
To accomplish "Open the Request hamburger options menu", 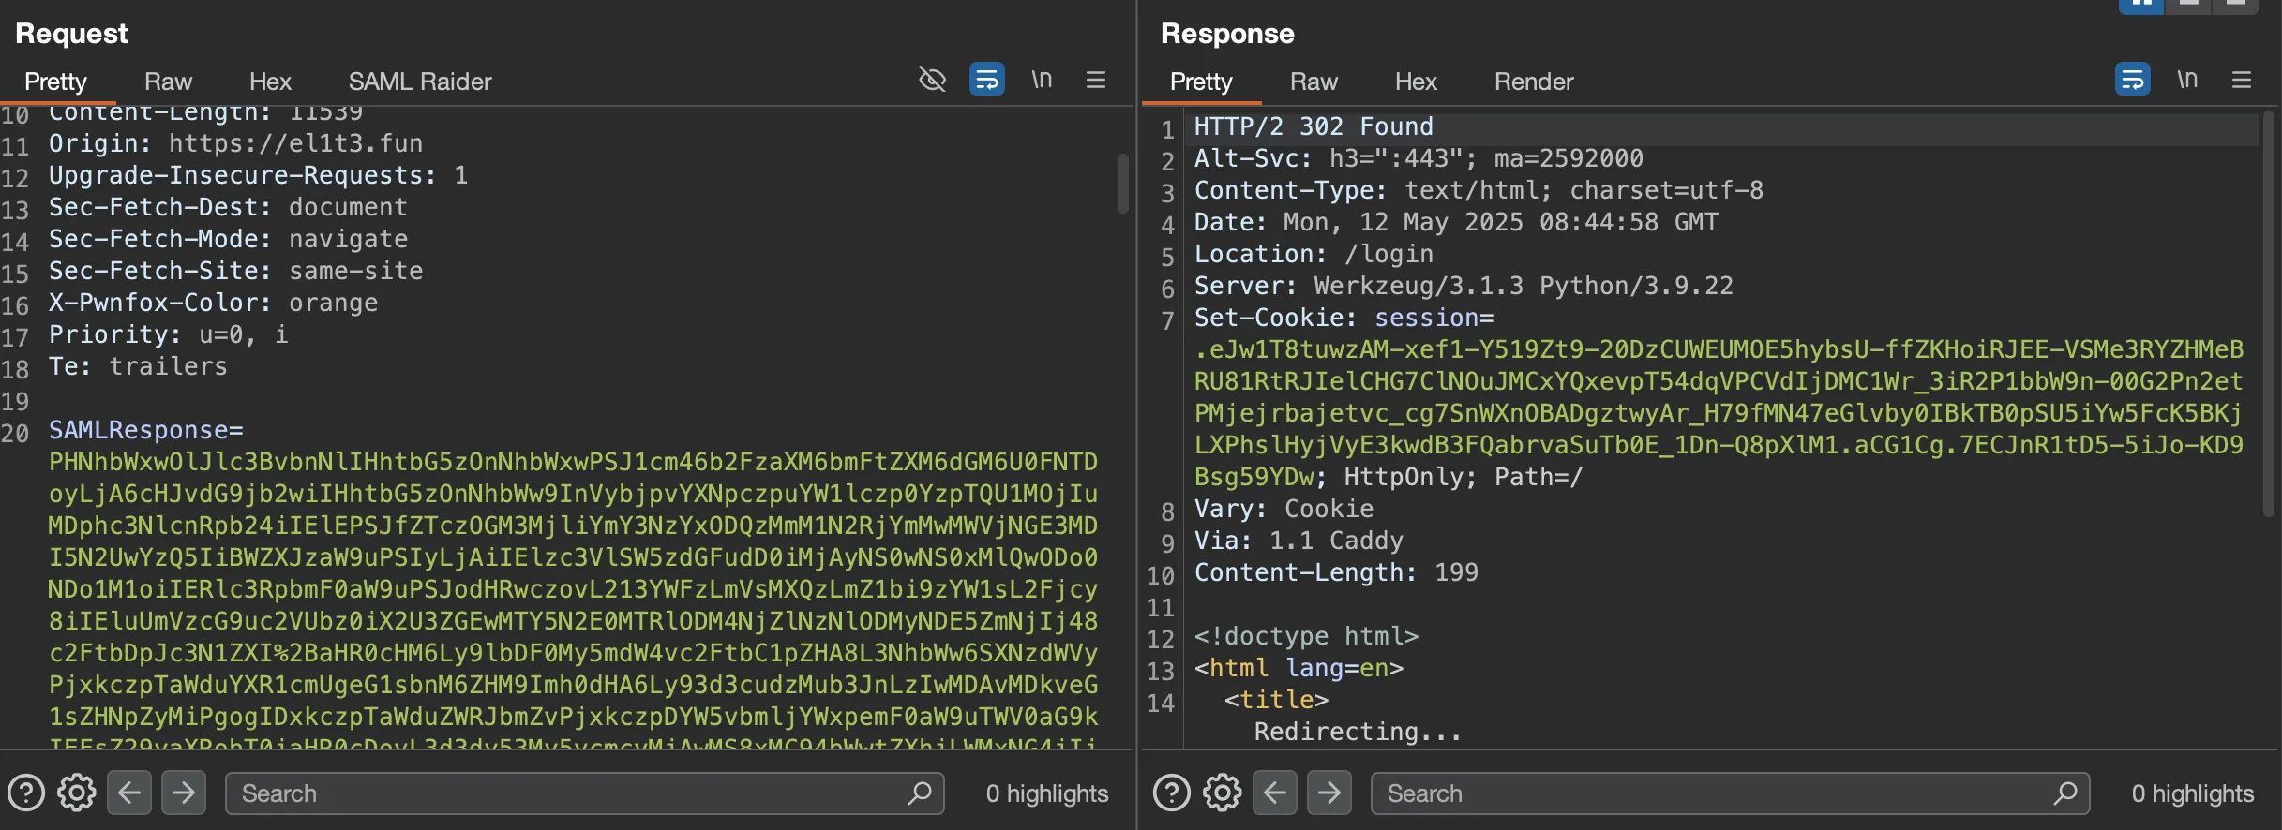I will 1096,80.
